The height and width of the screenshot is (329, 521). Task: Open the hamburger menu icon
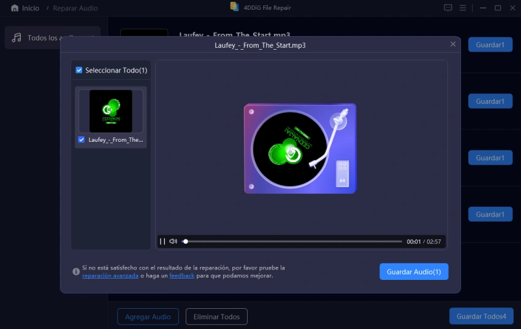(x=463, y=7)
